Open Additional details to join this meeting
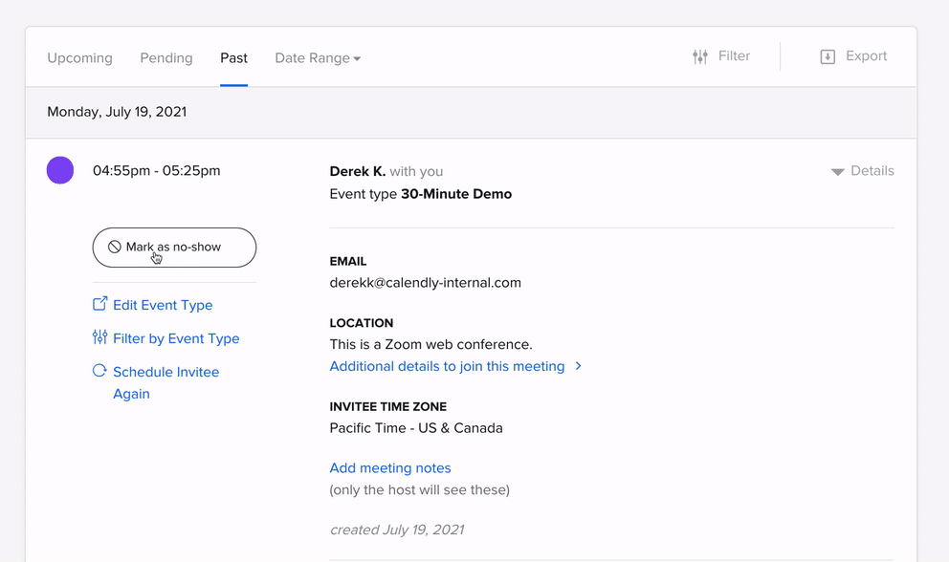Screen dimensions: 949x562 pyautogui.click(x=446, y=366)
